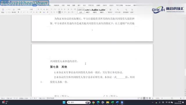This screenshot has height=105, width=186.
Task: Select the 标题 1 style
Action: click(88, 11)
